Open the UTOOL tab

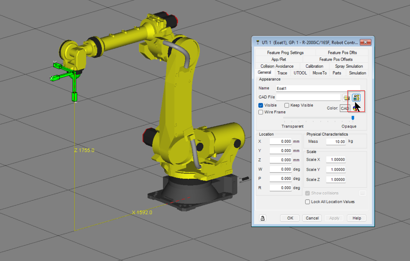(x=300, y=73)
